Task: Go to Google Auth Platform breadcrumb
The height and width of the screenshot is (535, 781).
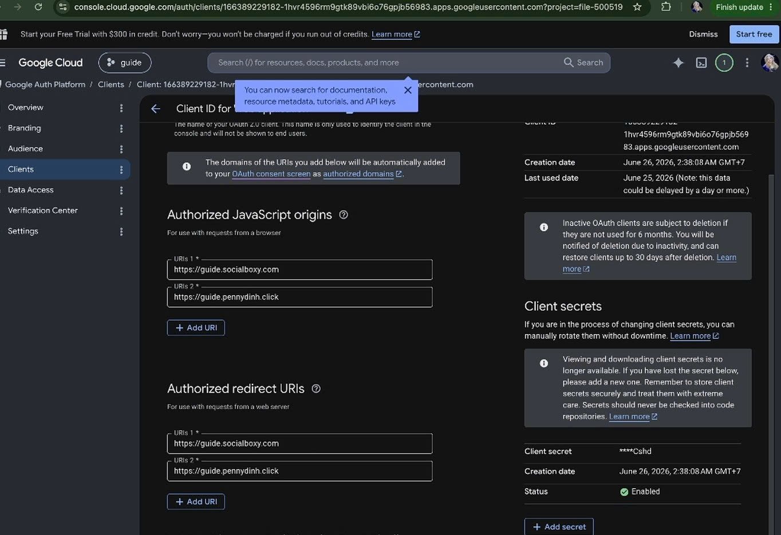Action: [45, 85]
